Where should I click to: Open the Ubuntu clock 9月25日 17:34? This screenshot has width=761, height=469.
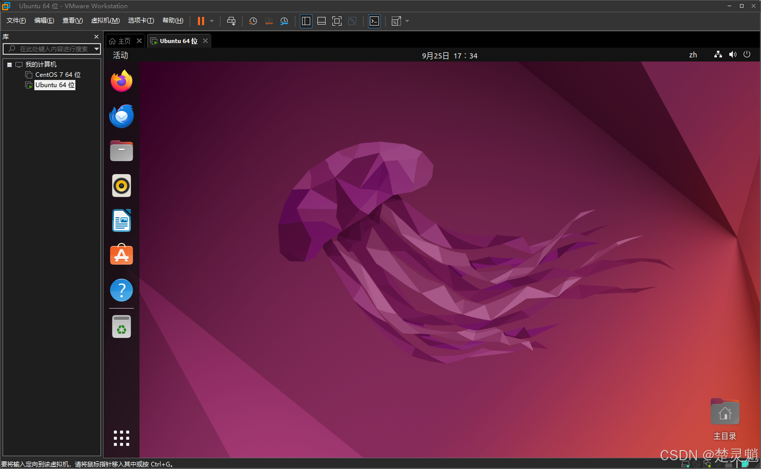click(450, 55)
